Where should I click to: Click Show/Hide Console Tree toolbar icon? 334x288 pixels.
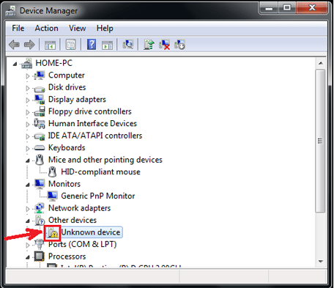(x=50, y=45)
